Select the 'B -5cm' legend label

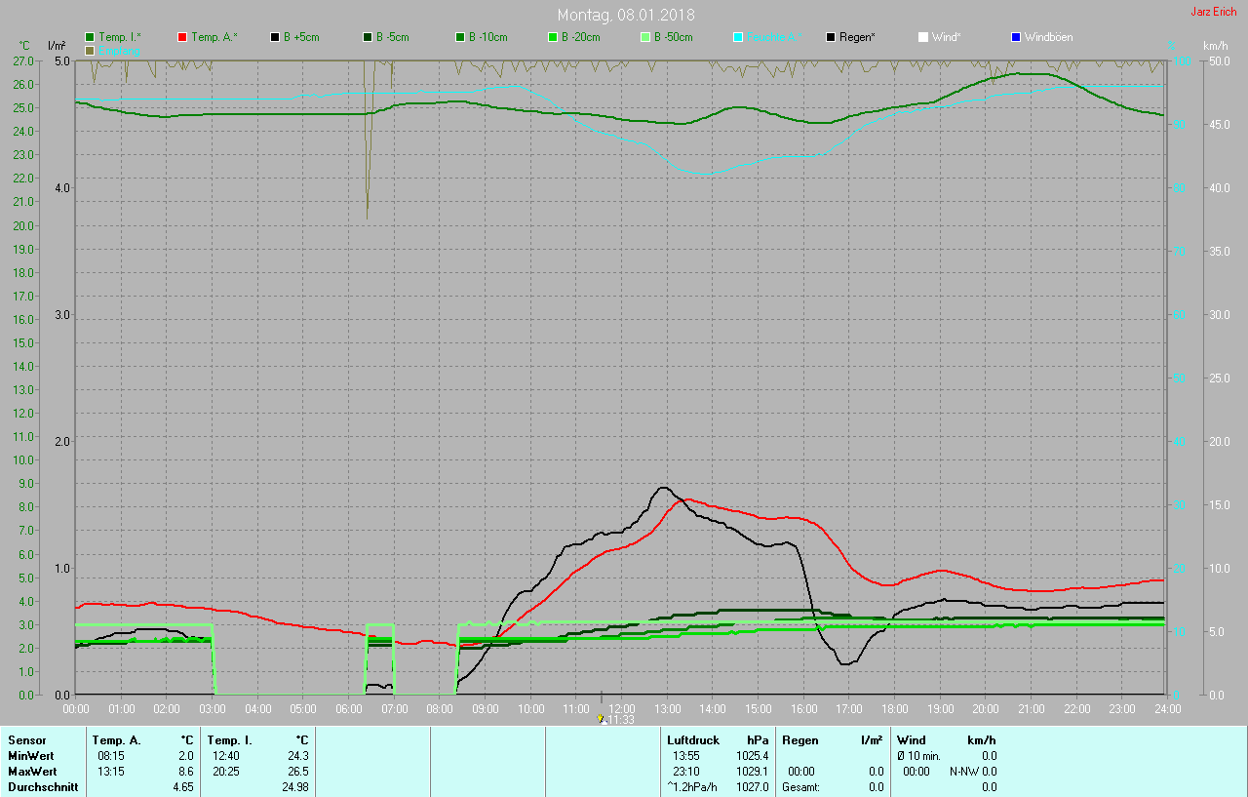[393, 37]
